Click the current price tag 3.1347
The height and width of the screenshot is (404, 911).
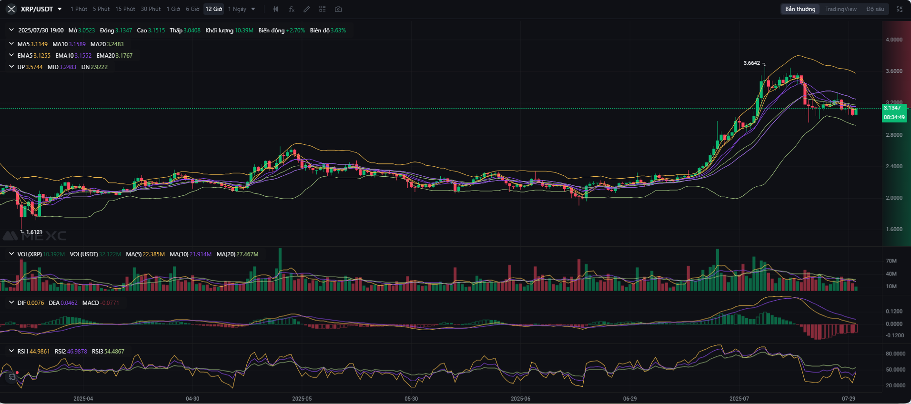tap(892, 108)
